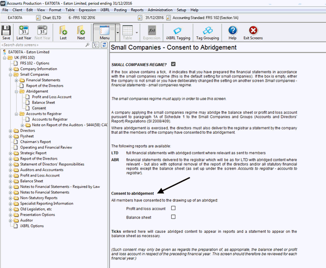Select the Accounts to Registrar document item
This screenshot has width=326, height=268.
pos(50,119)
